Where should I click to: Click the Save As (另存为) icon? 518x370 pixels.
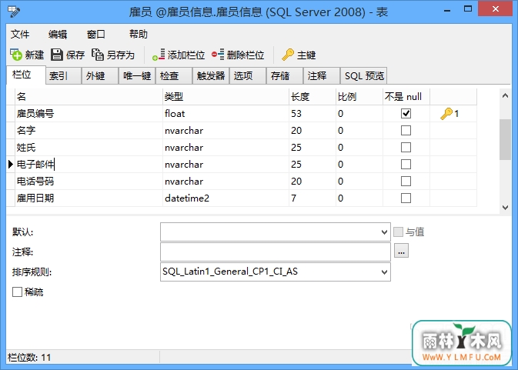[x=98, y=55]
